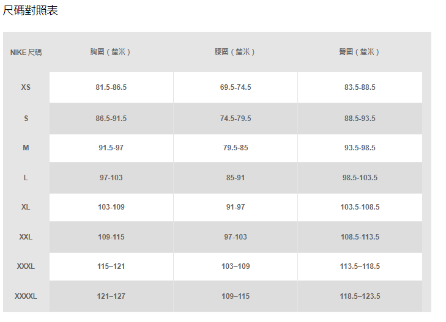Click chest value 103-109 cell
446x322 pixels.
(111, 207)
